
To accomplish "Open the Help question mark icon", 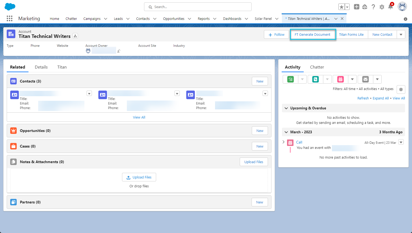I will click(x=373, y=7).
